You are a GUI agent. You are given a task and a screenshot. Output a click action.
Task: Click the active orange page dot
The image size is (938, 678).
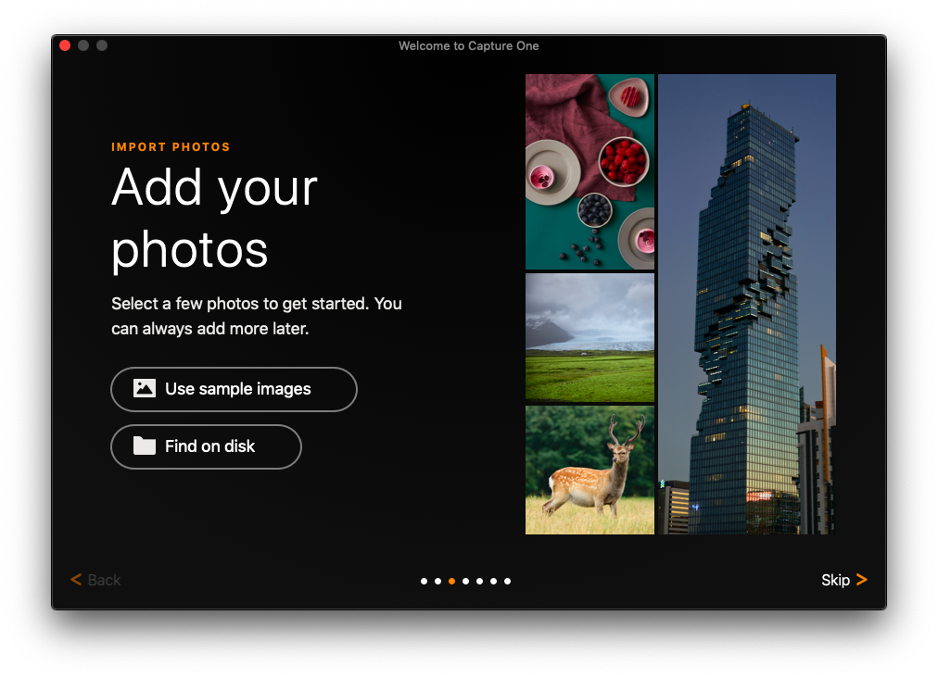[x=451, y=581]
